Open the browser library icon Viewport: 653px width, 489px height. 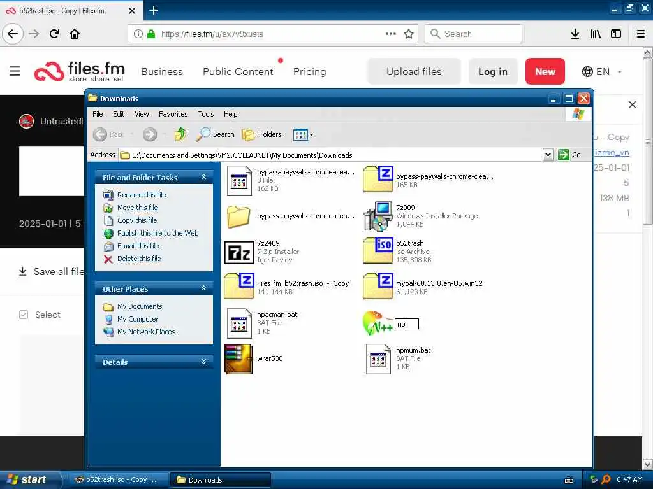(x=596, y=34)
